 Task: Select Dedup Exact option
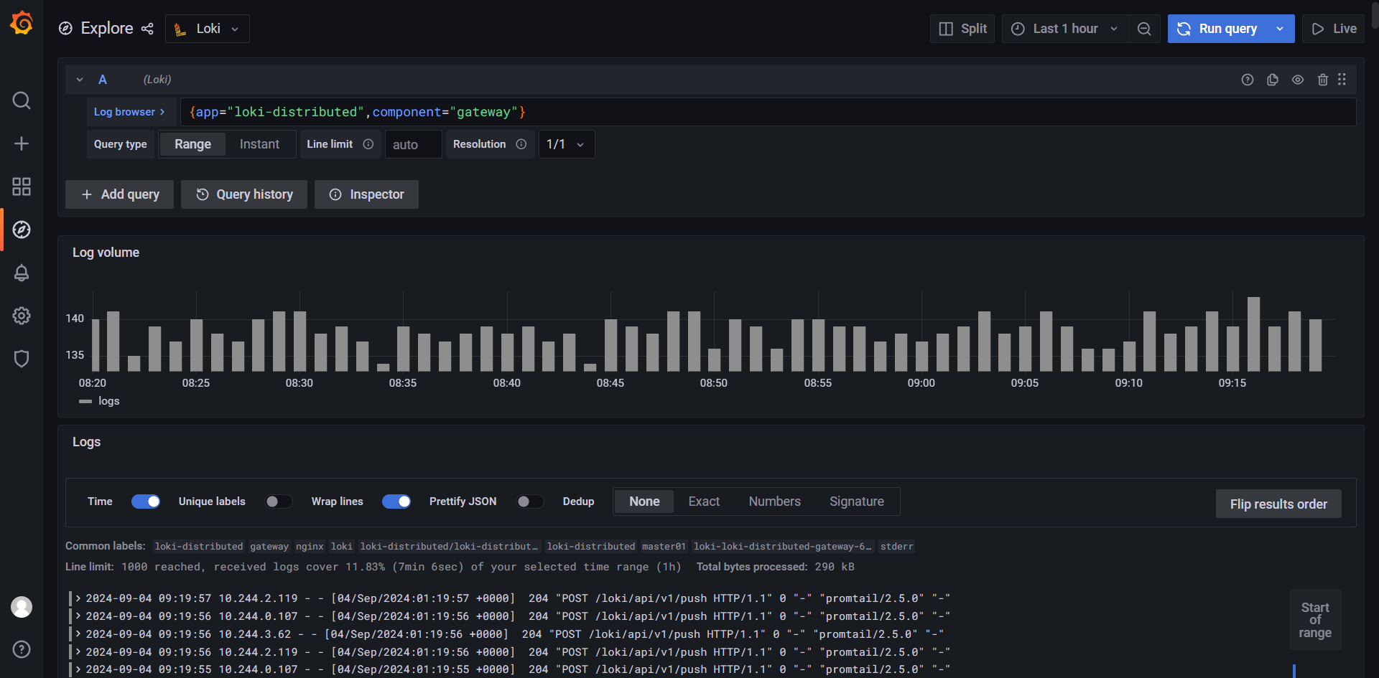click(704, 502)
